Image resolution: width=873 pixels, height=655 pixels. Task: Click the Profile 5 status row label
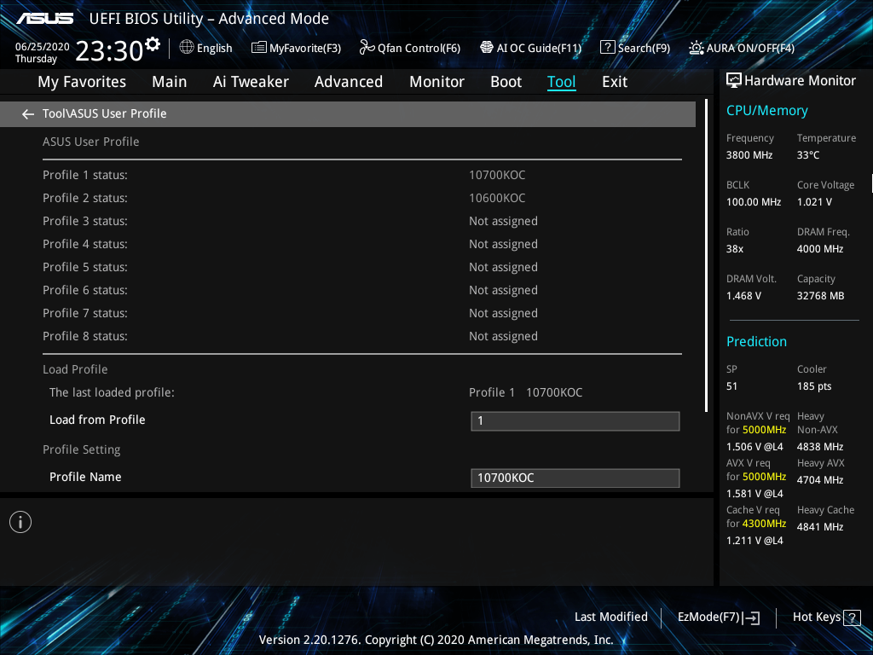(85, 267)
